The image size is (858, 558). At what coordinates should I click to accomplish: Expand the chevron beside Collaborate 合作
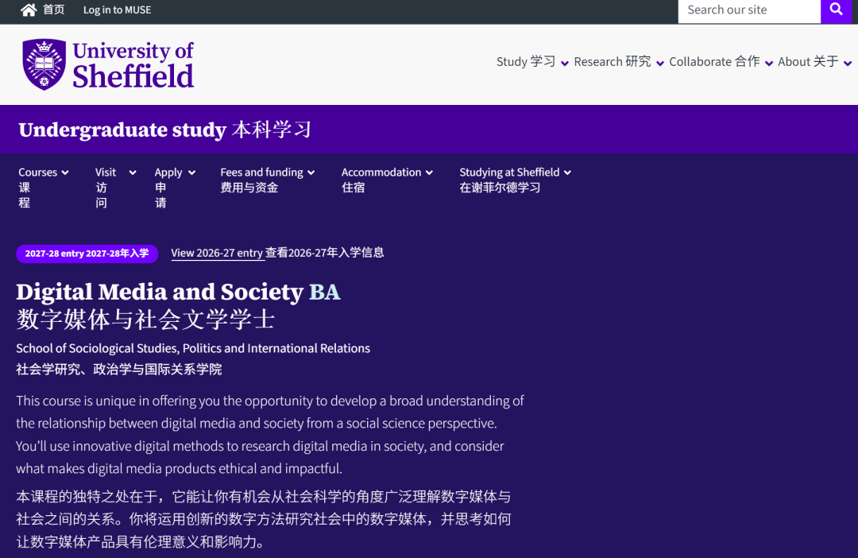[x=769, y=64]
